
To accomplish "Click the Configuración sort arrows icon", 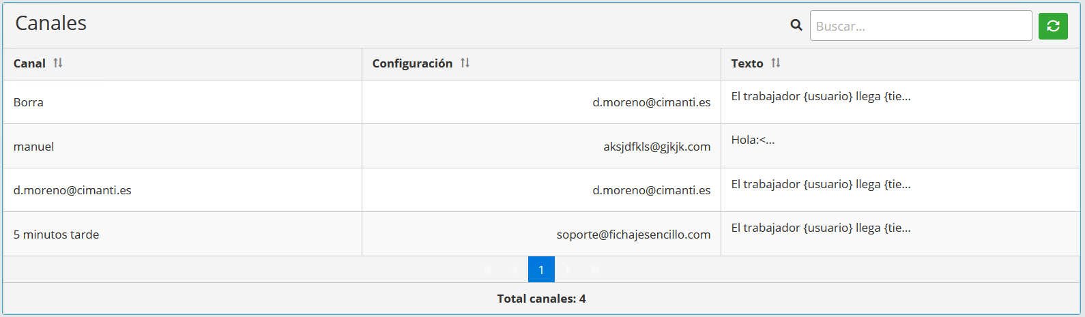I will [465, 63].
